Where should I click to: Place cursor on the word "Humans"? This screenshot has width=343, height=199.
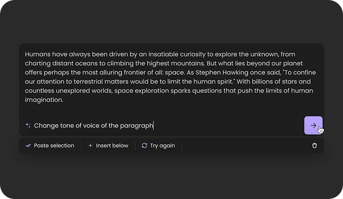36,54
